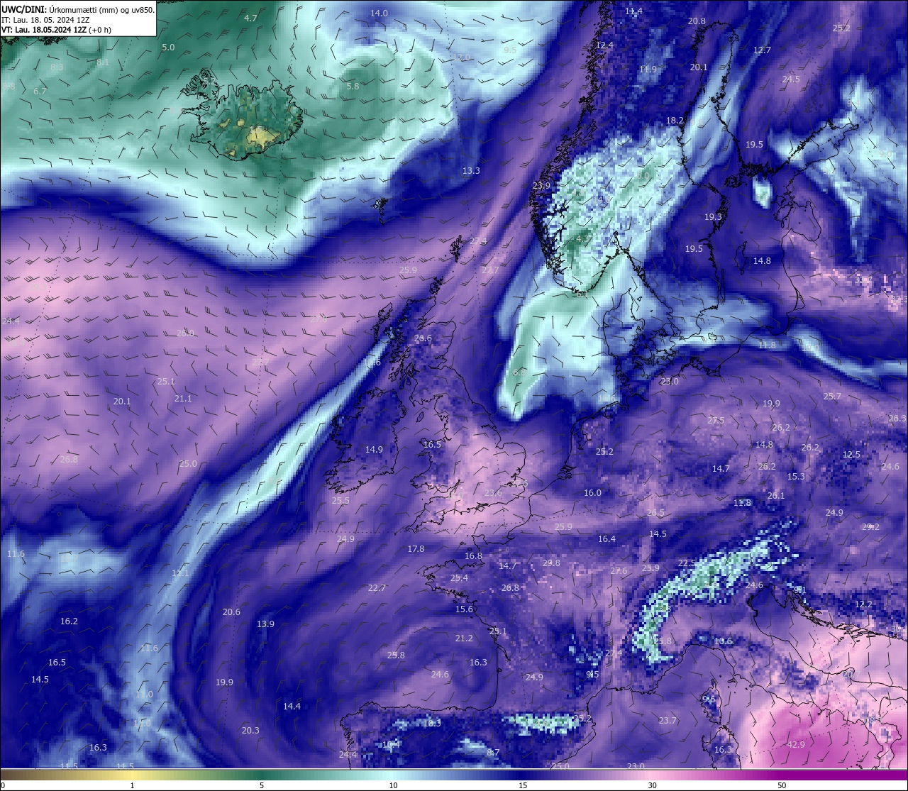Click the 10 label on color scale
This screenshot has height=791, width=908.
pyautogui.click(x=393, y=785)
